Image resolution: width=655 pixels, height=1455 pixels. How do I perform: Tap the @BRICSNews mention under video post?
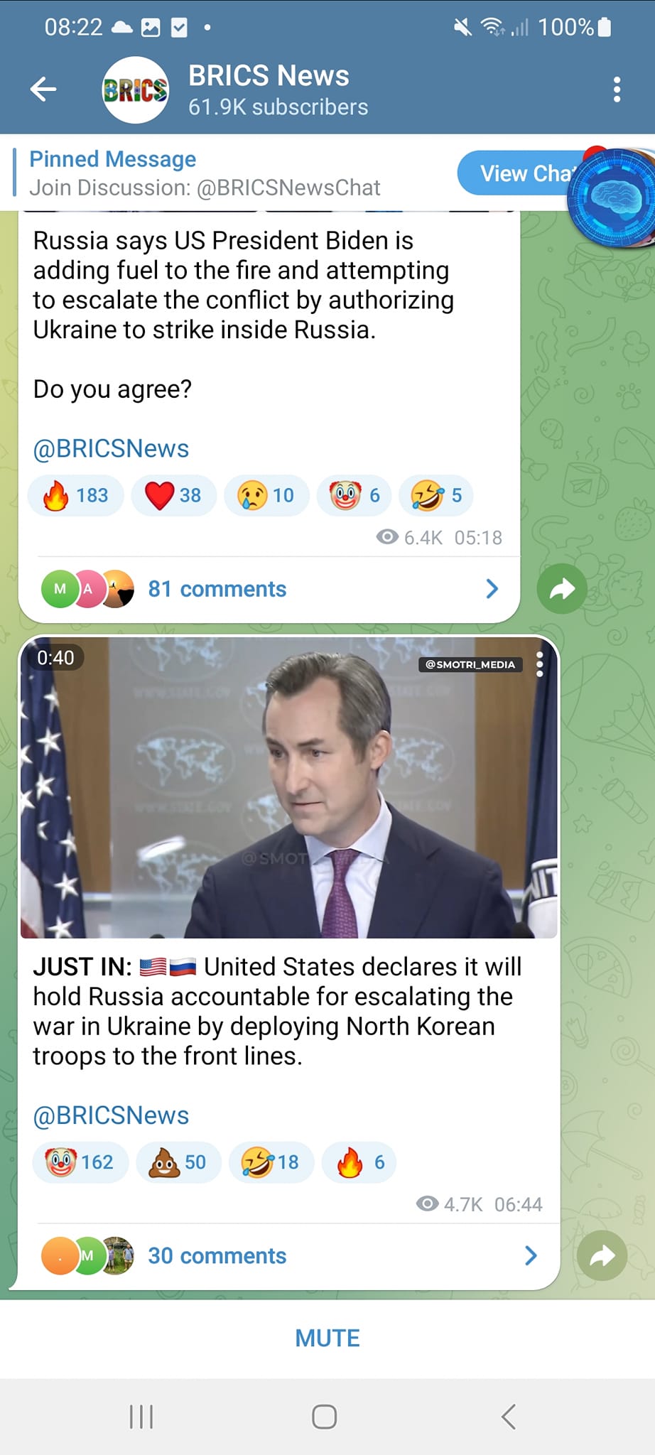pyautogui.click(x=111, y=1115)
